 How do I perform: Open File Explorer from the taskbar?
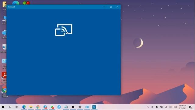click(31, 107)
